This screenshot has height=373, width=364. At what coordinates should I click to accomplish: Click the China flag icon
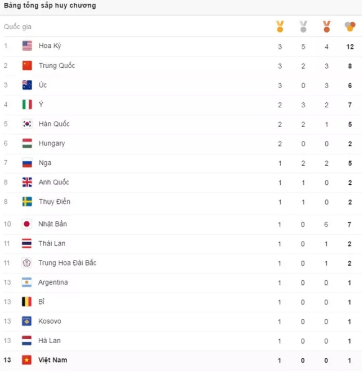point(27,66)
